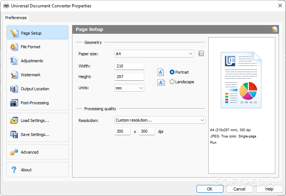Screen dimensions: 286x196
Task: Click the horizontal resolution field
Action: [x=123, y=131]
